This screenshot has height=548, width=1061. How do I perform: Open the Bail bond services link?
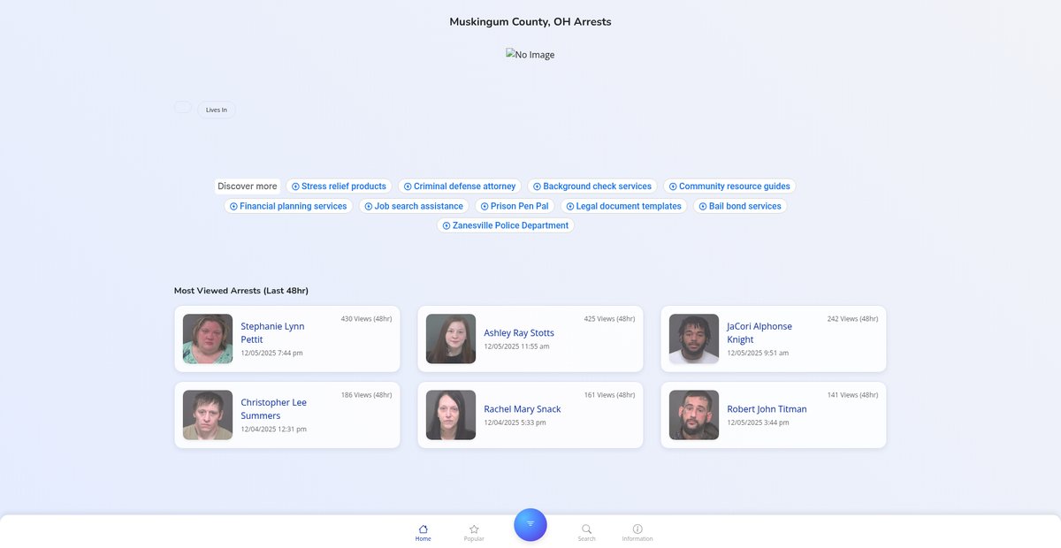click(x=740, y=206)
